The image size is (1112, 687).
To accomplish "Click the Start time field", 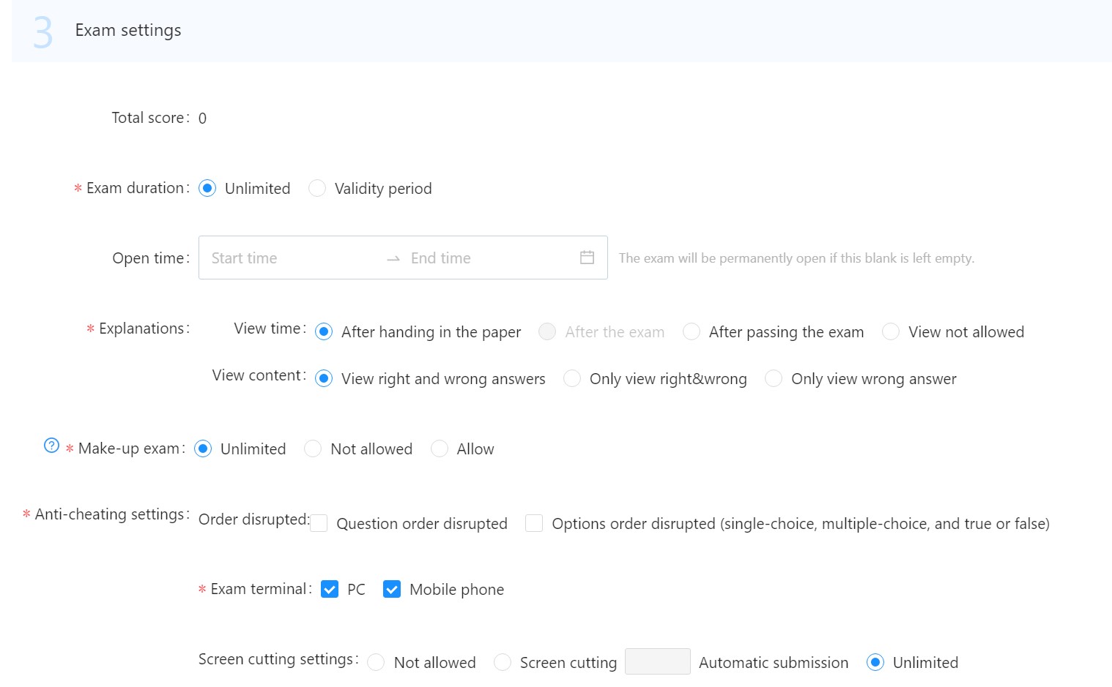I will tap(293, 258).
